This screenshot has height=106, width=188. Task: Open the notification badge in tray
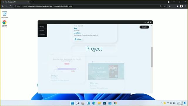[185, 103]
